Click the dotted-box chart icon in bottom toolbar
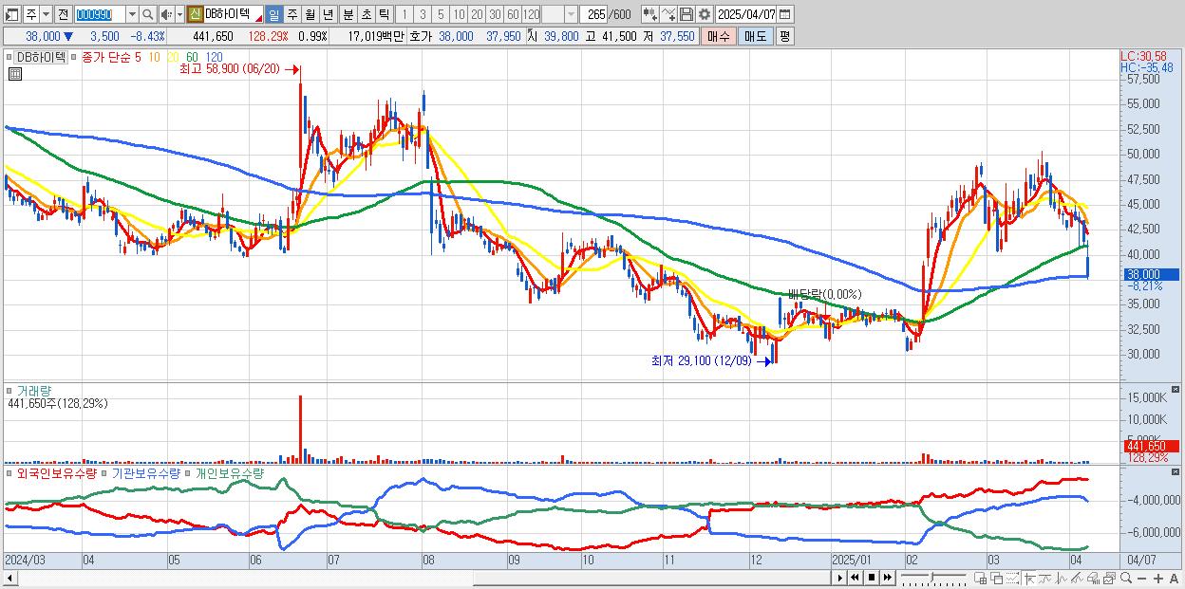 1012,578
